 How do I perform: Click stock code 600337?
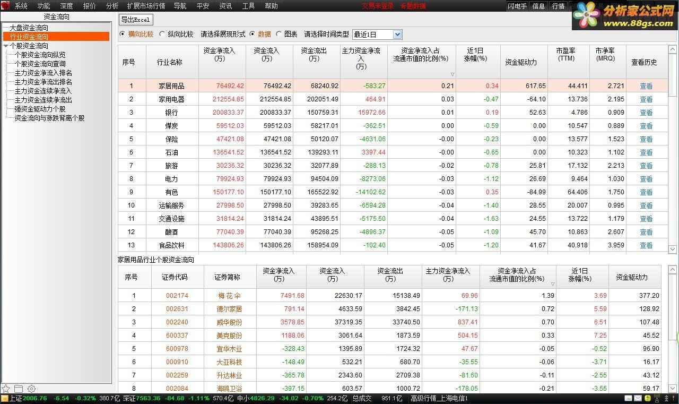[177, 336]
